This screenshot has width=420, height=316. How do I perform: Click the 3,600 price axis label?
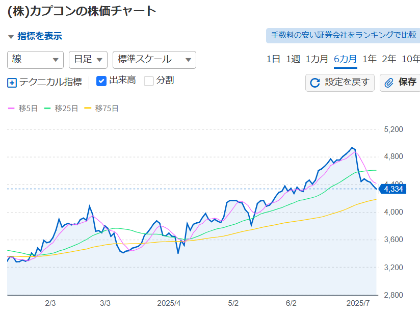tap(393, 240)
